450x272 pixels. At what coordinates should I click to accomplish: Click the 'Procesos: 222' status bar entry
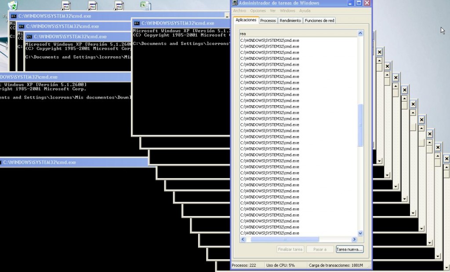[x=244, y=265]
